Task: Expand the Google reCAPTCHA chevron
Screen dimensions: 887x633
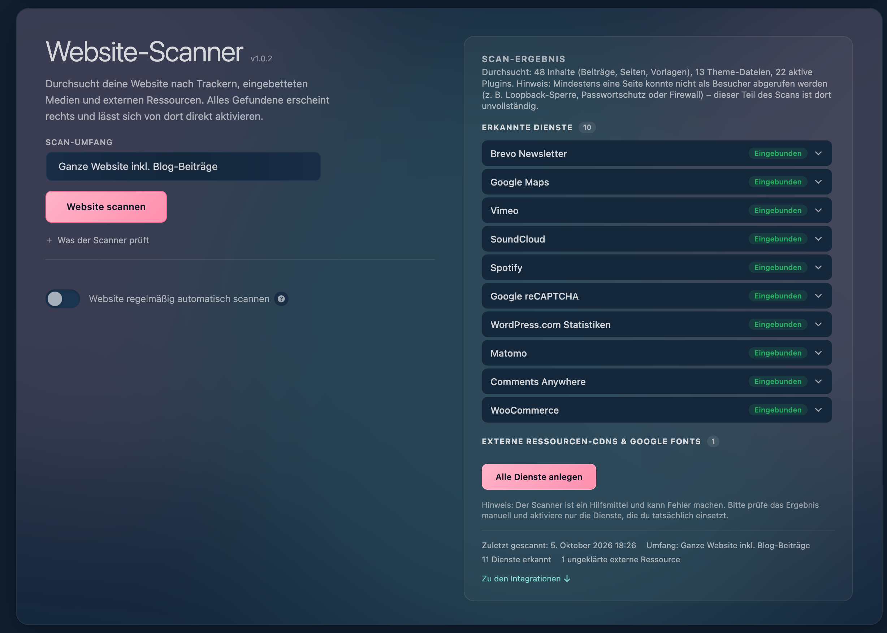Action: pyautogui.click(x=818, y=296)
